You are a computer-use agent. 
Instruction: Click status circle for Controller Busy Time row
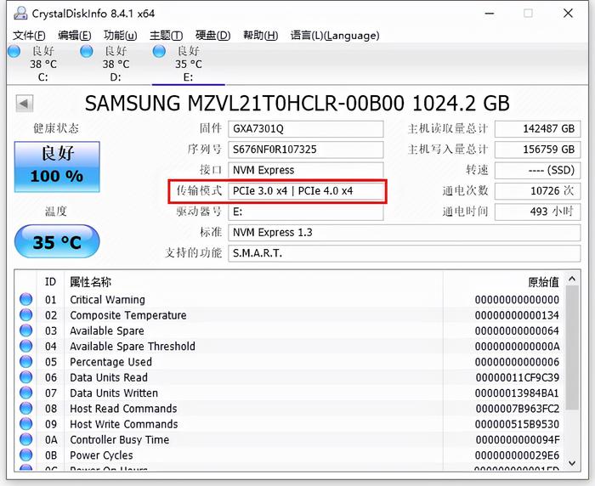(25, 439)
